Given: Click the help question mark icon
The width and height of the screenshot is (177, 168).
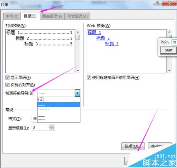Looking at the screenshot, I should [x=158, y=3].
